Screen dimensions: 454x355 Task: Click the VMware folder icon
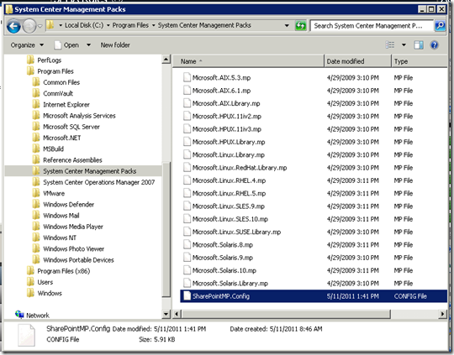click(36, 193)
